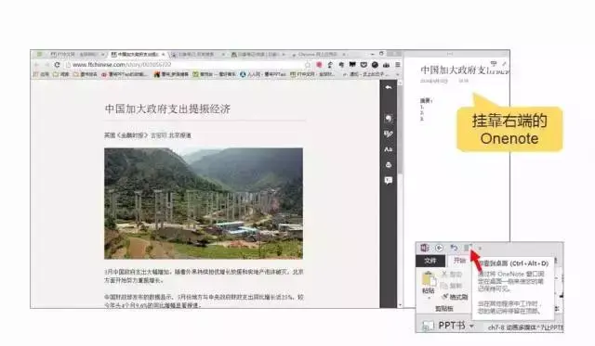Open the Quick Access Toolbar customize arrow
Viewport: 595px width, 346px height.
click(x=480, y=249)
